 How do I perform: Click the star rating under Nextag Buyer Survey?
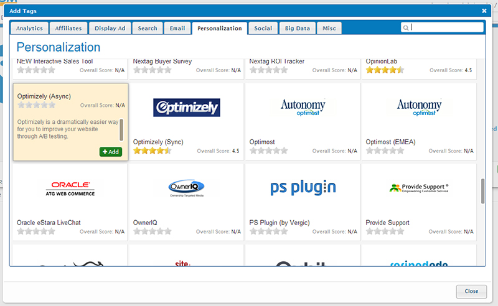(152, 70)
